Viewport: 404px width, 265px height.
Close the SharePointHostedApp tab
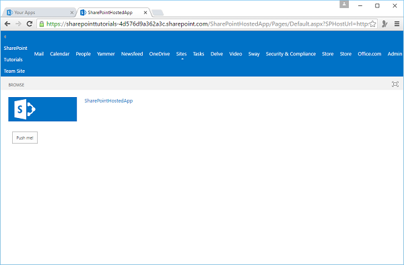pos(145,12)
